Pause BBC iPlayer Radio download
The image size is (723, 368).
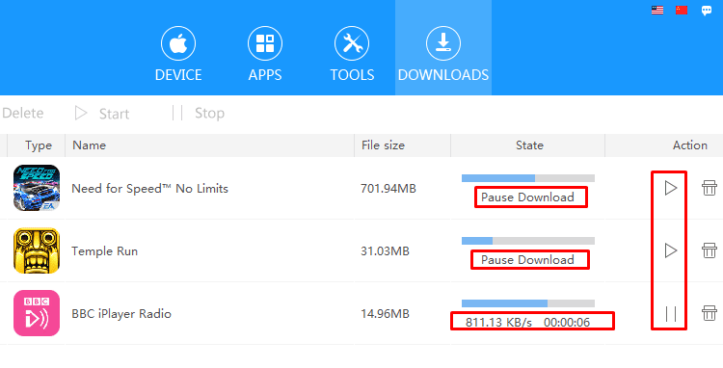671,314
